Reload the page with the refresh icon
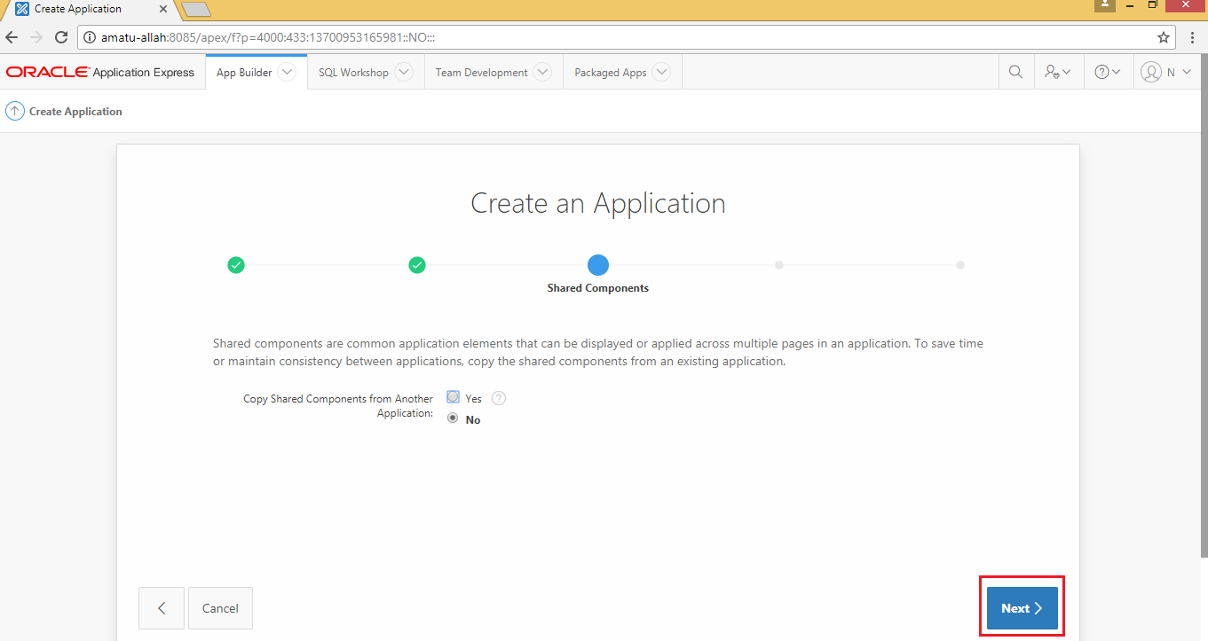The image size is (1208, 641). pyautogui.click(x=60, y=37)
